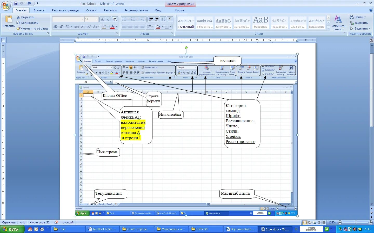Open the Формат picture tools tab

(180, 10)
